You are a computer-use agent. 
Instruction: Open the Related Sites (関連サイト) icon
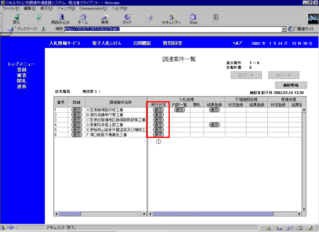tap(301, 29)
